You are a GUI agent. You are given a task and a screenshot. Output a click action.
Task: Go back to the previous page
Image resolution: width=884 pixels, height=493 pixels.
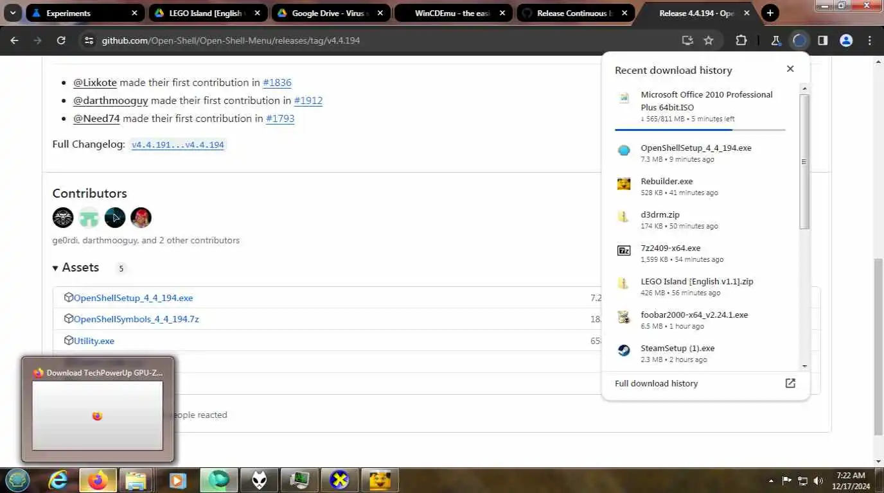click(14, 40)
